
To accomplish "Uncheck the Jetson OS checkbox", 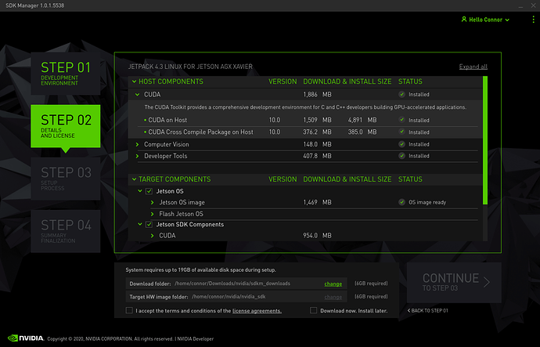I will 149,191.
